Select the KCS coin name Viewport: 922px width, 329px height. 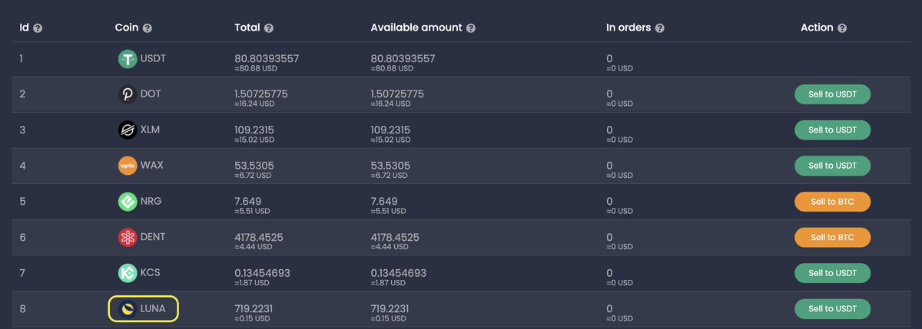pos(151,273)
